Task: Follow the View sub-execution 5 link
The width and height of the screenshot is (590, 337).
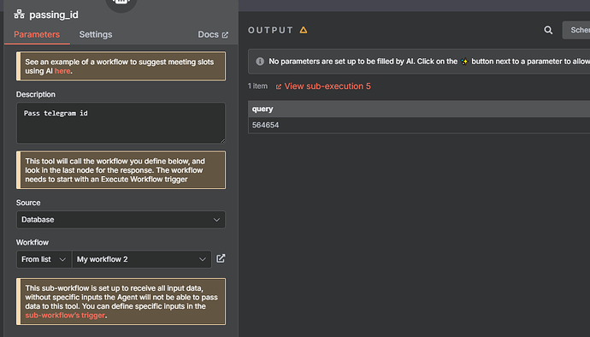Action: [x=327, y=86]
